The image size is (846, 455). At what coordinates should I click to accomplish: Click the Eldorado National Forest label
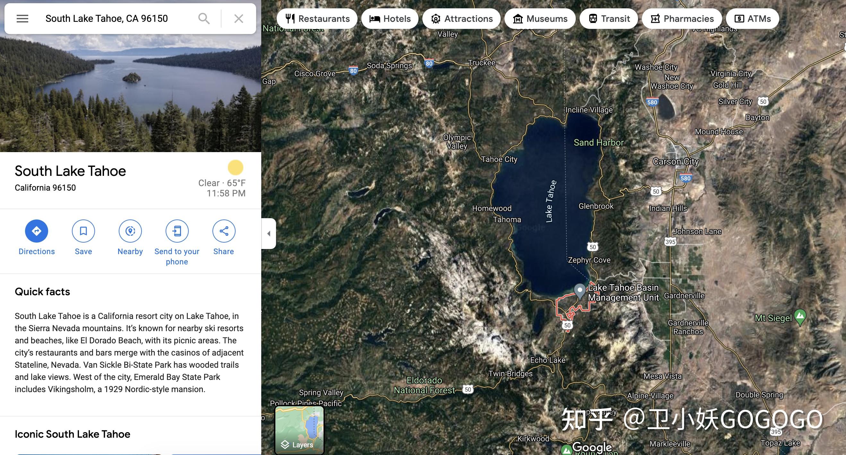(x=424, y=385)
